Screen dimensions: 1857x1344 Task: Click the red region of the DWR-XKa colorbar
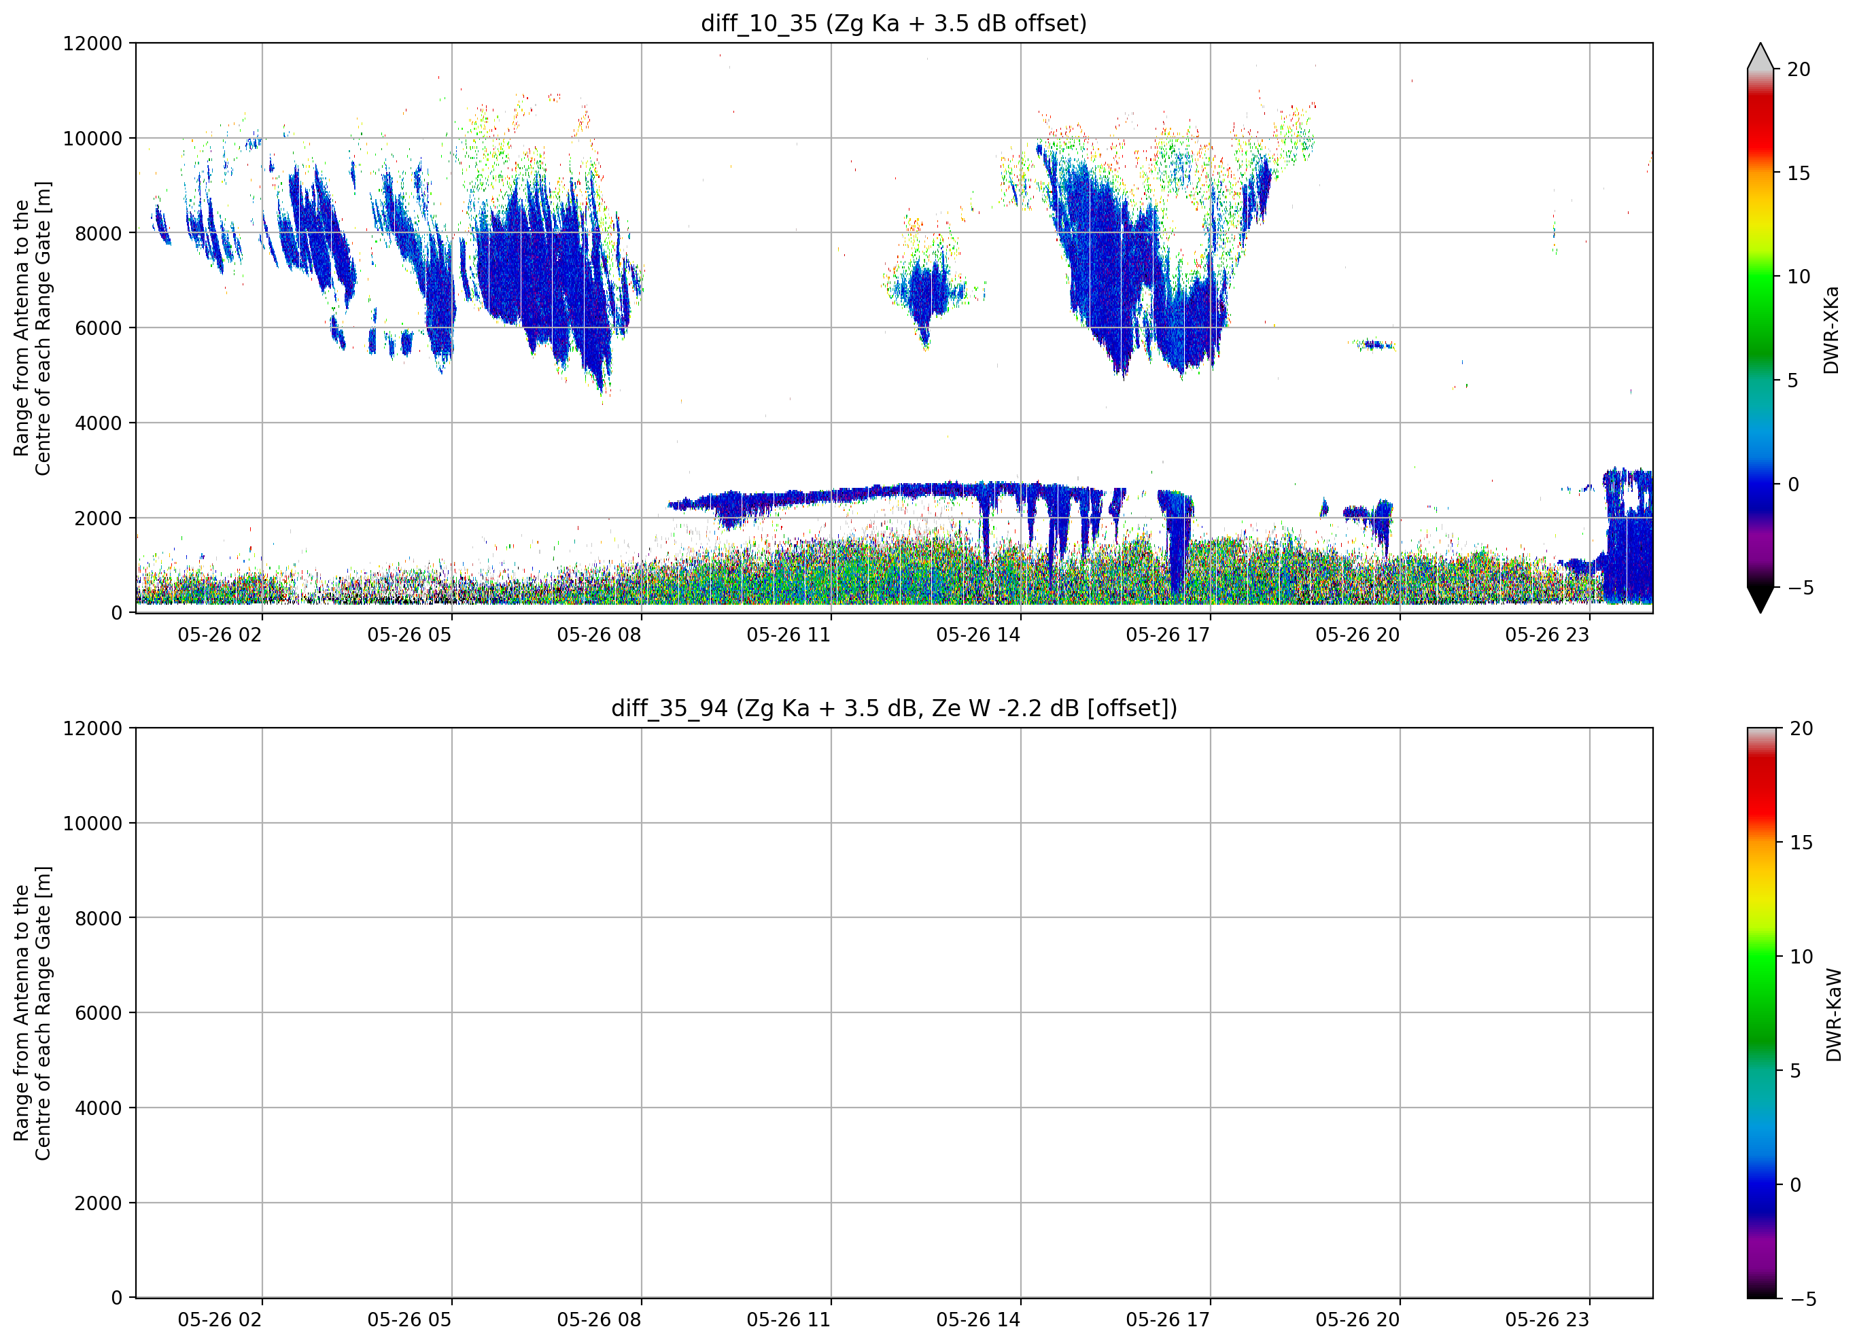tap(1760, 123)
